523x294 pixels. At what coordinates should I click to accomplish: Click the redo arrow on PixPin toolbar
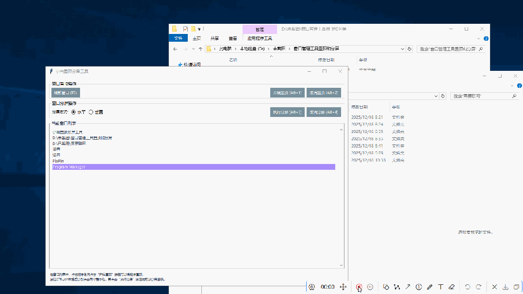pos(479,287)
